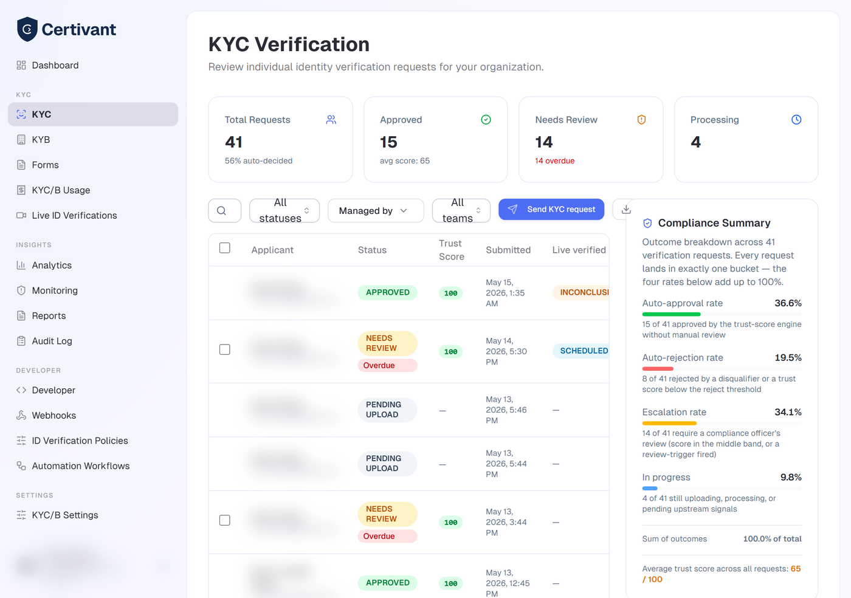The image size is (851, 598).
Task: Open the All teams dropdown
Action: click(x=461, y=211)
